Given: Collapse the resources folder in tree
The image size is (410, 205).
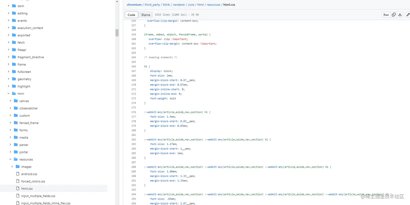Looking at the screenshot, I should [x=10, y=159].
